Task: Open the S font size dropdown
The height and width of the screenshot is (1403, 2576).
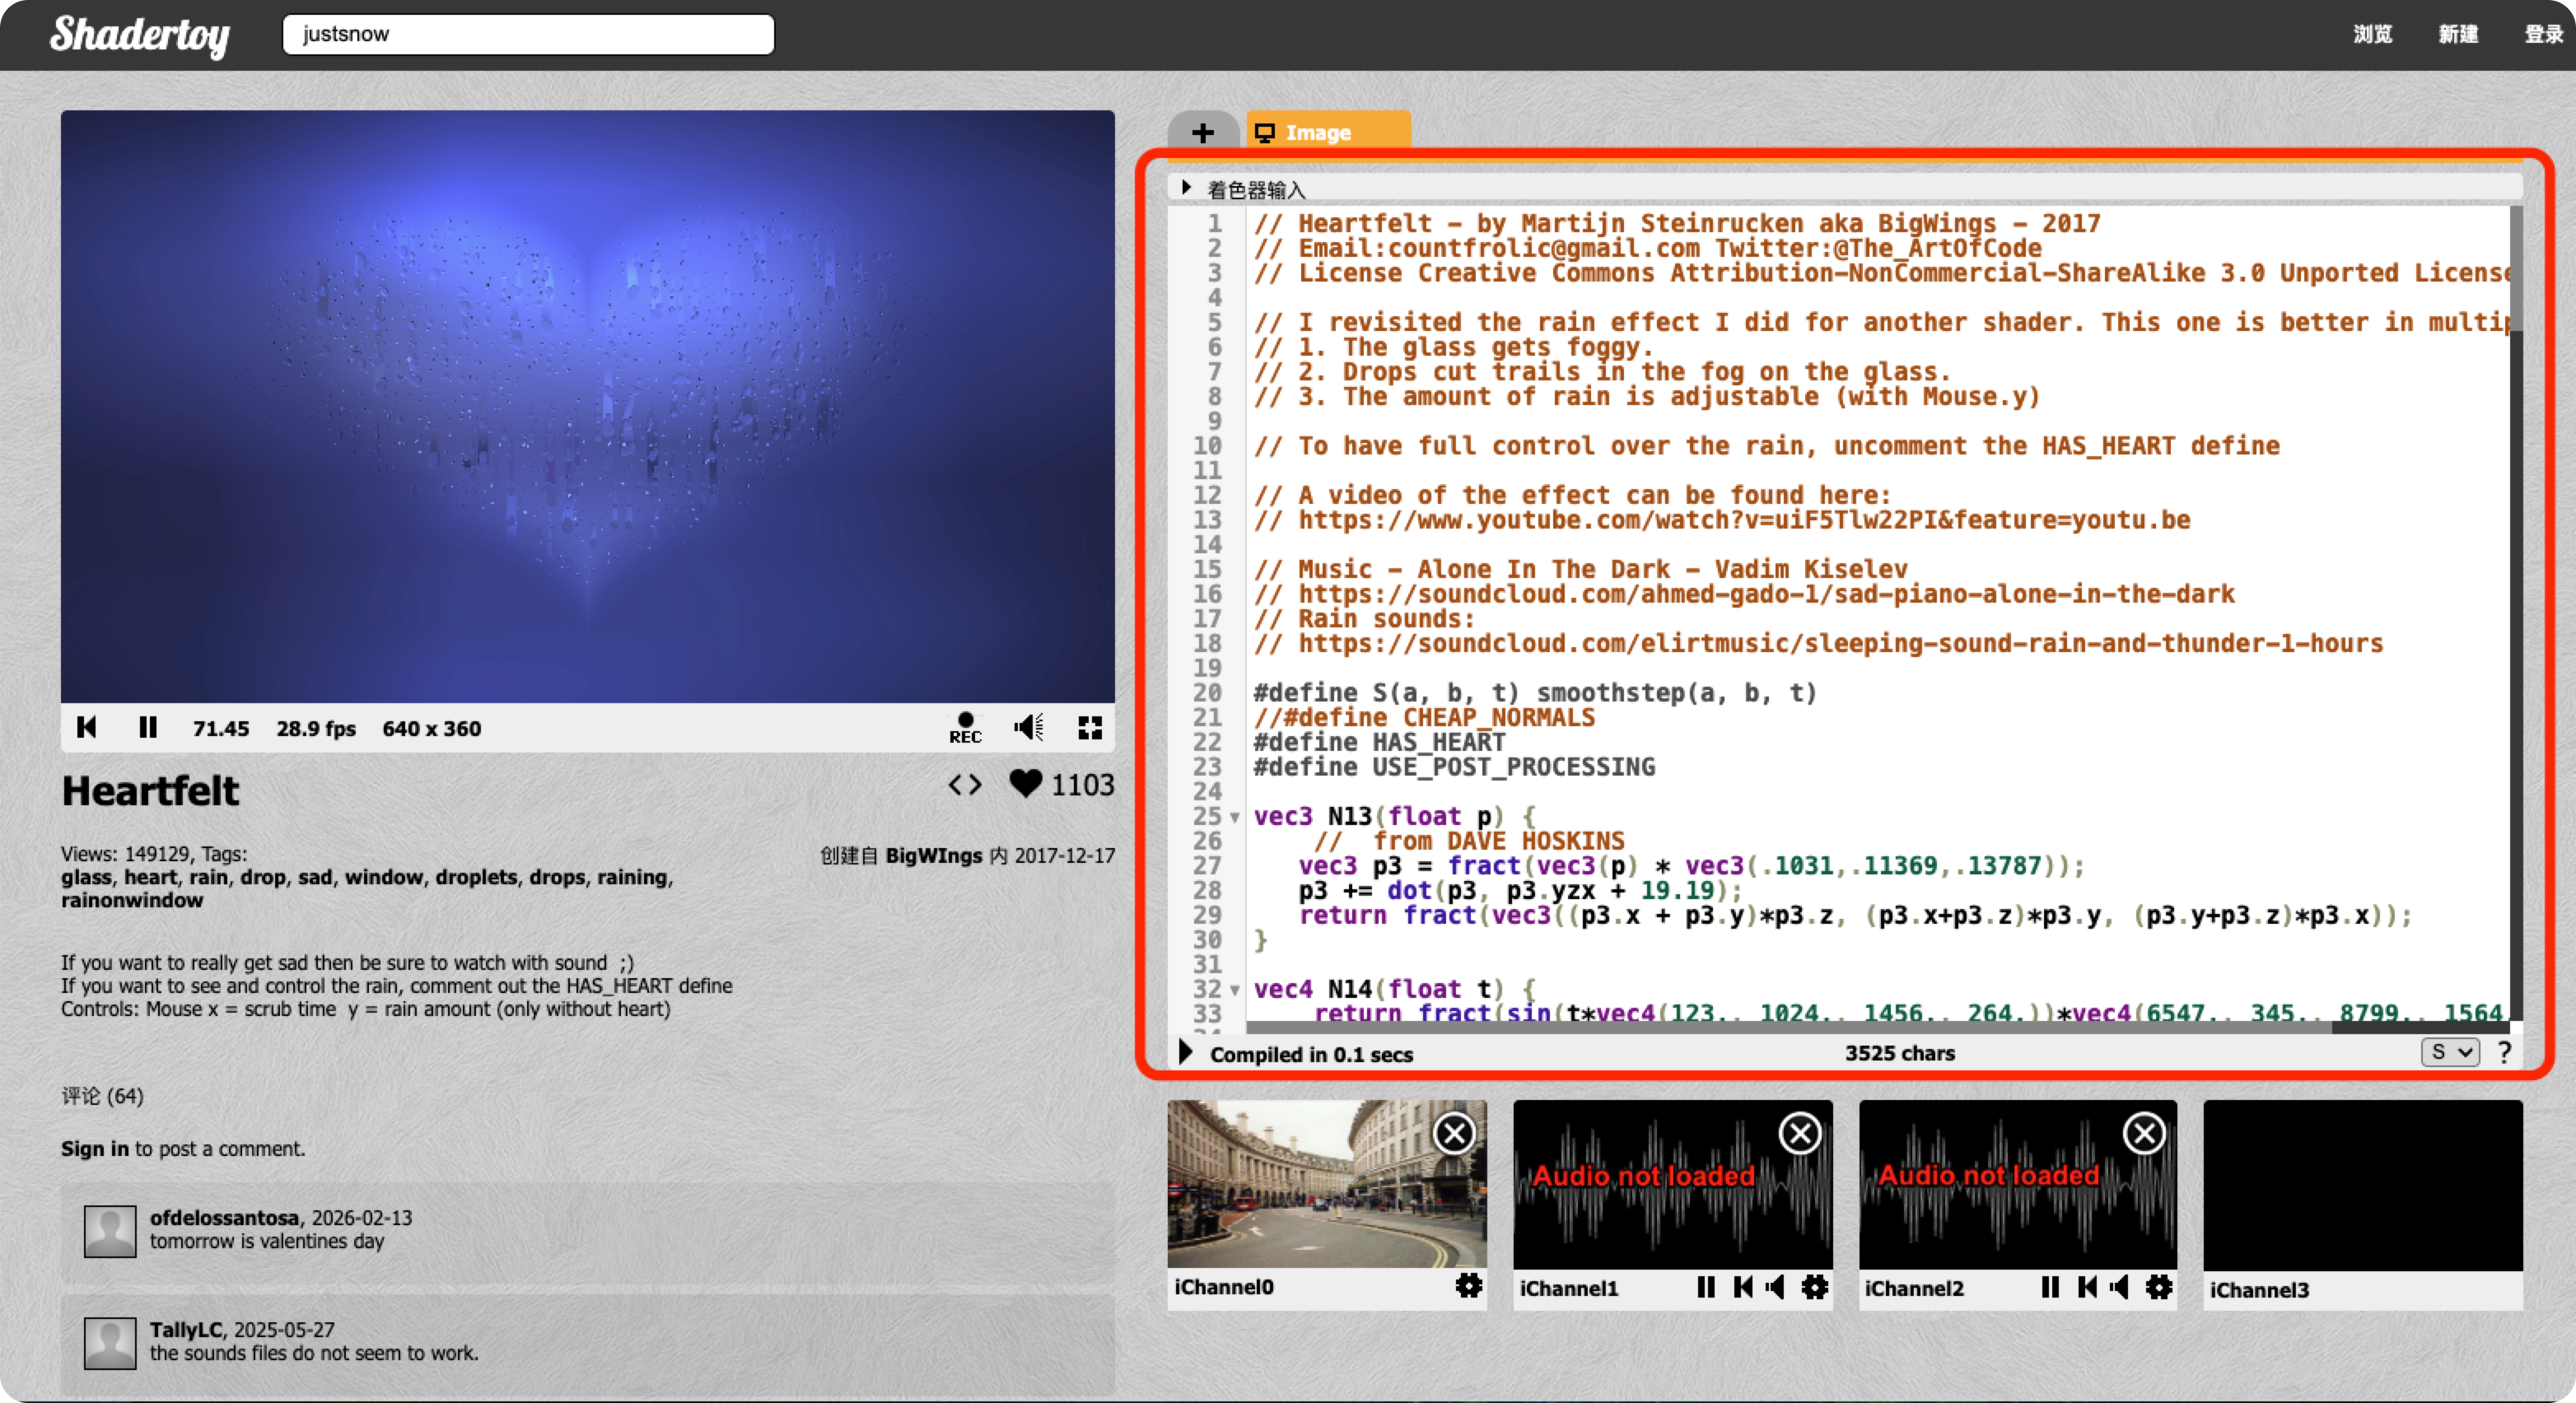Action: 2449,1052
